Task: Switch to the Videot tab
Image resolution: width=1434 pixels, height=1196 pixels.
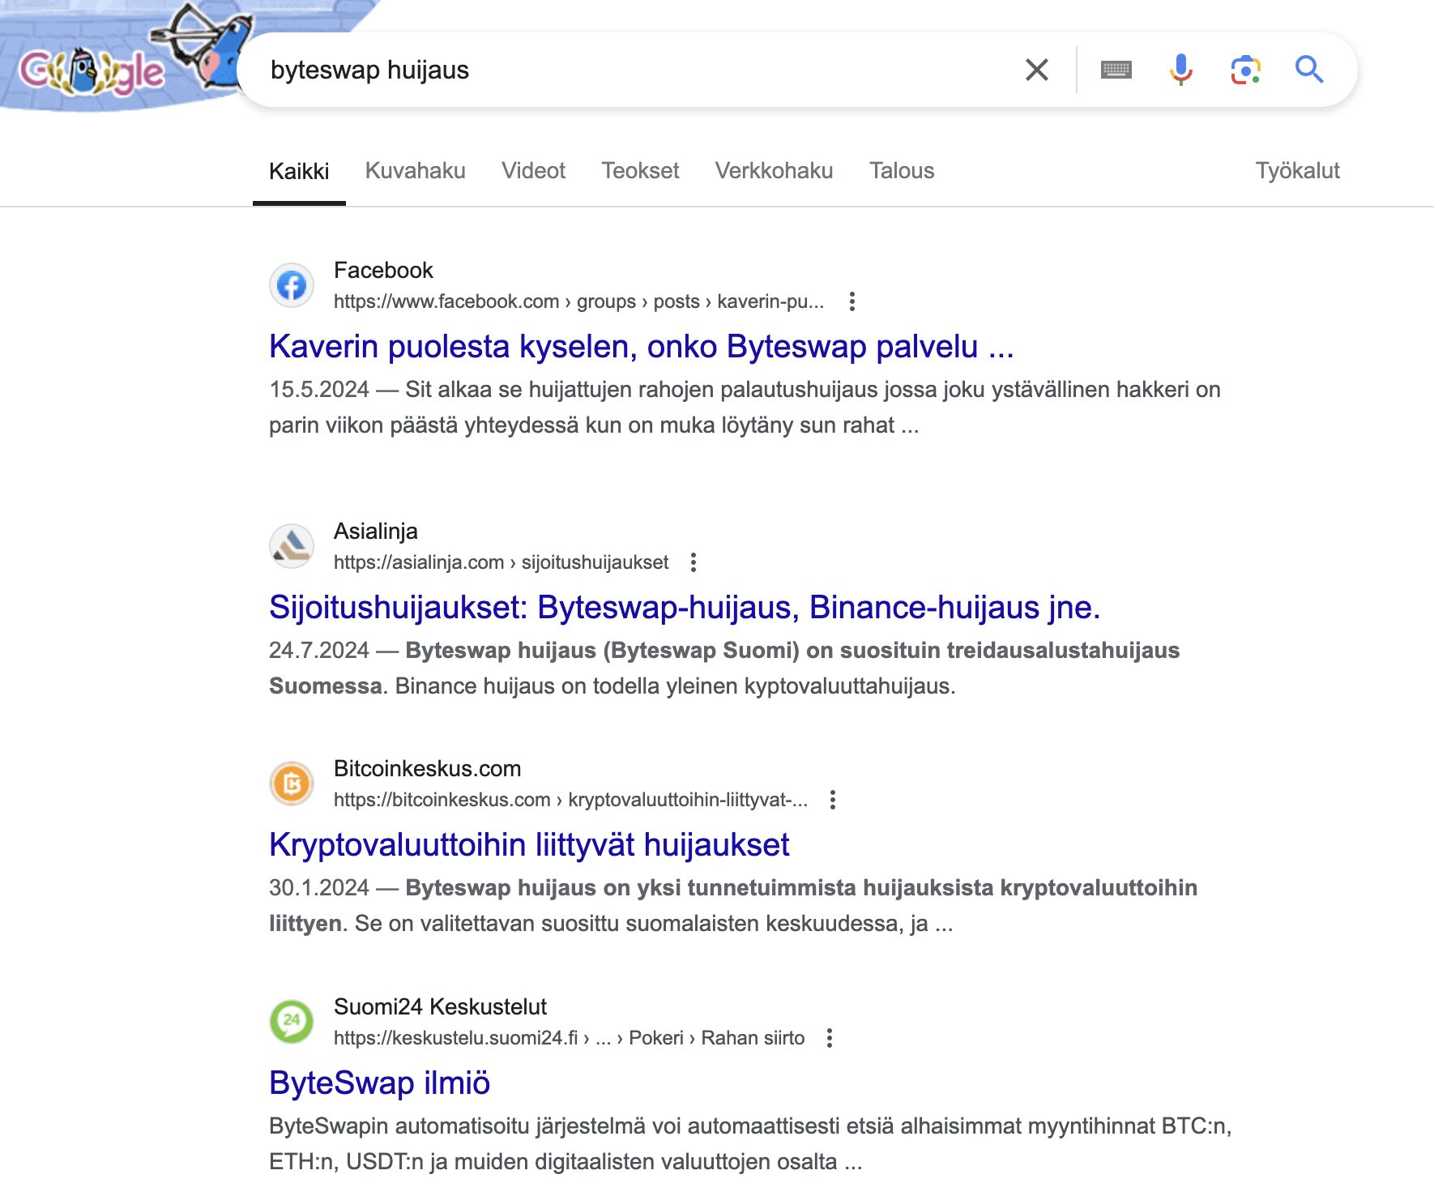Action: click(534, 170)
